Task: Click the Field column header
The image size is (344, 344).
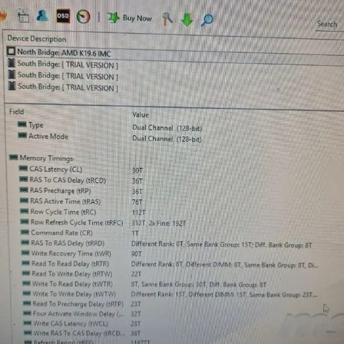Action: click(x=16, y=112)
